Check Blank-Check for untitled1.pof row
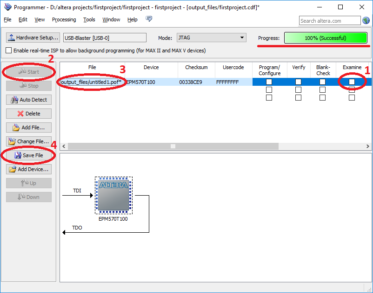The width and height of the screenshot is (373, 293). (x=323, y=82)
